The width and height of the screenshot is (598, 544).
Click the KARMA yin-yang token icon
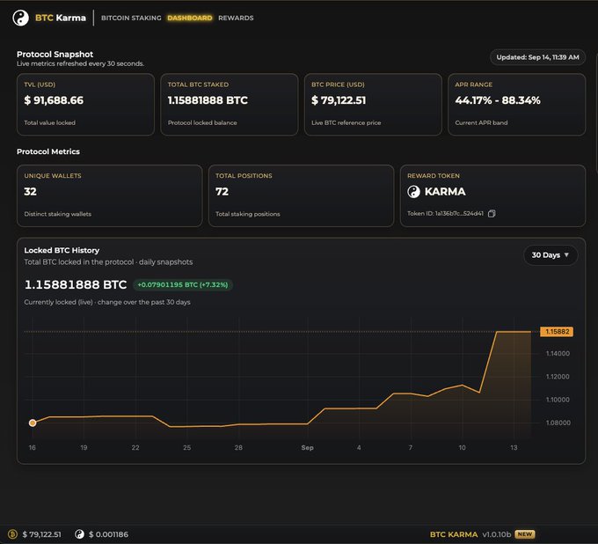[x=413, y=192]
